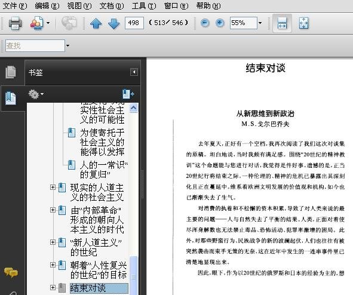Expand the 结束对谈 bookmark node
Screen dimensions: 353x295
[53, 287]
